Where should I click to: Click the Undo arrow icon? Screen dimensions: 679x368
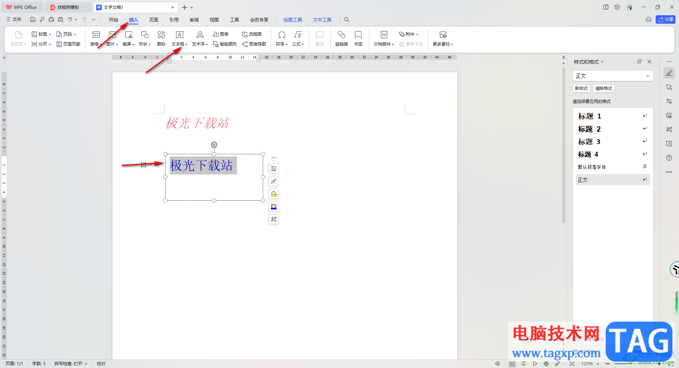(x=70, y=20)
